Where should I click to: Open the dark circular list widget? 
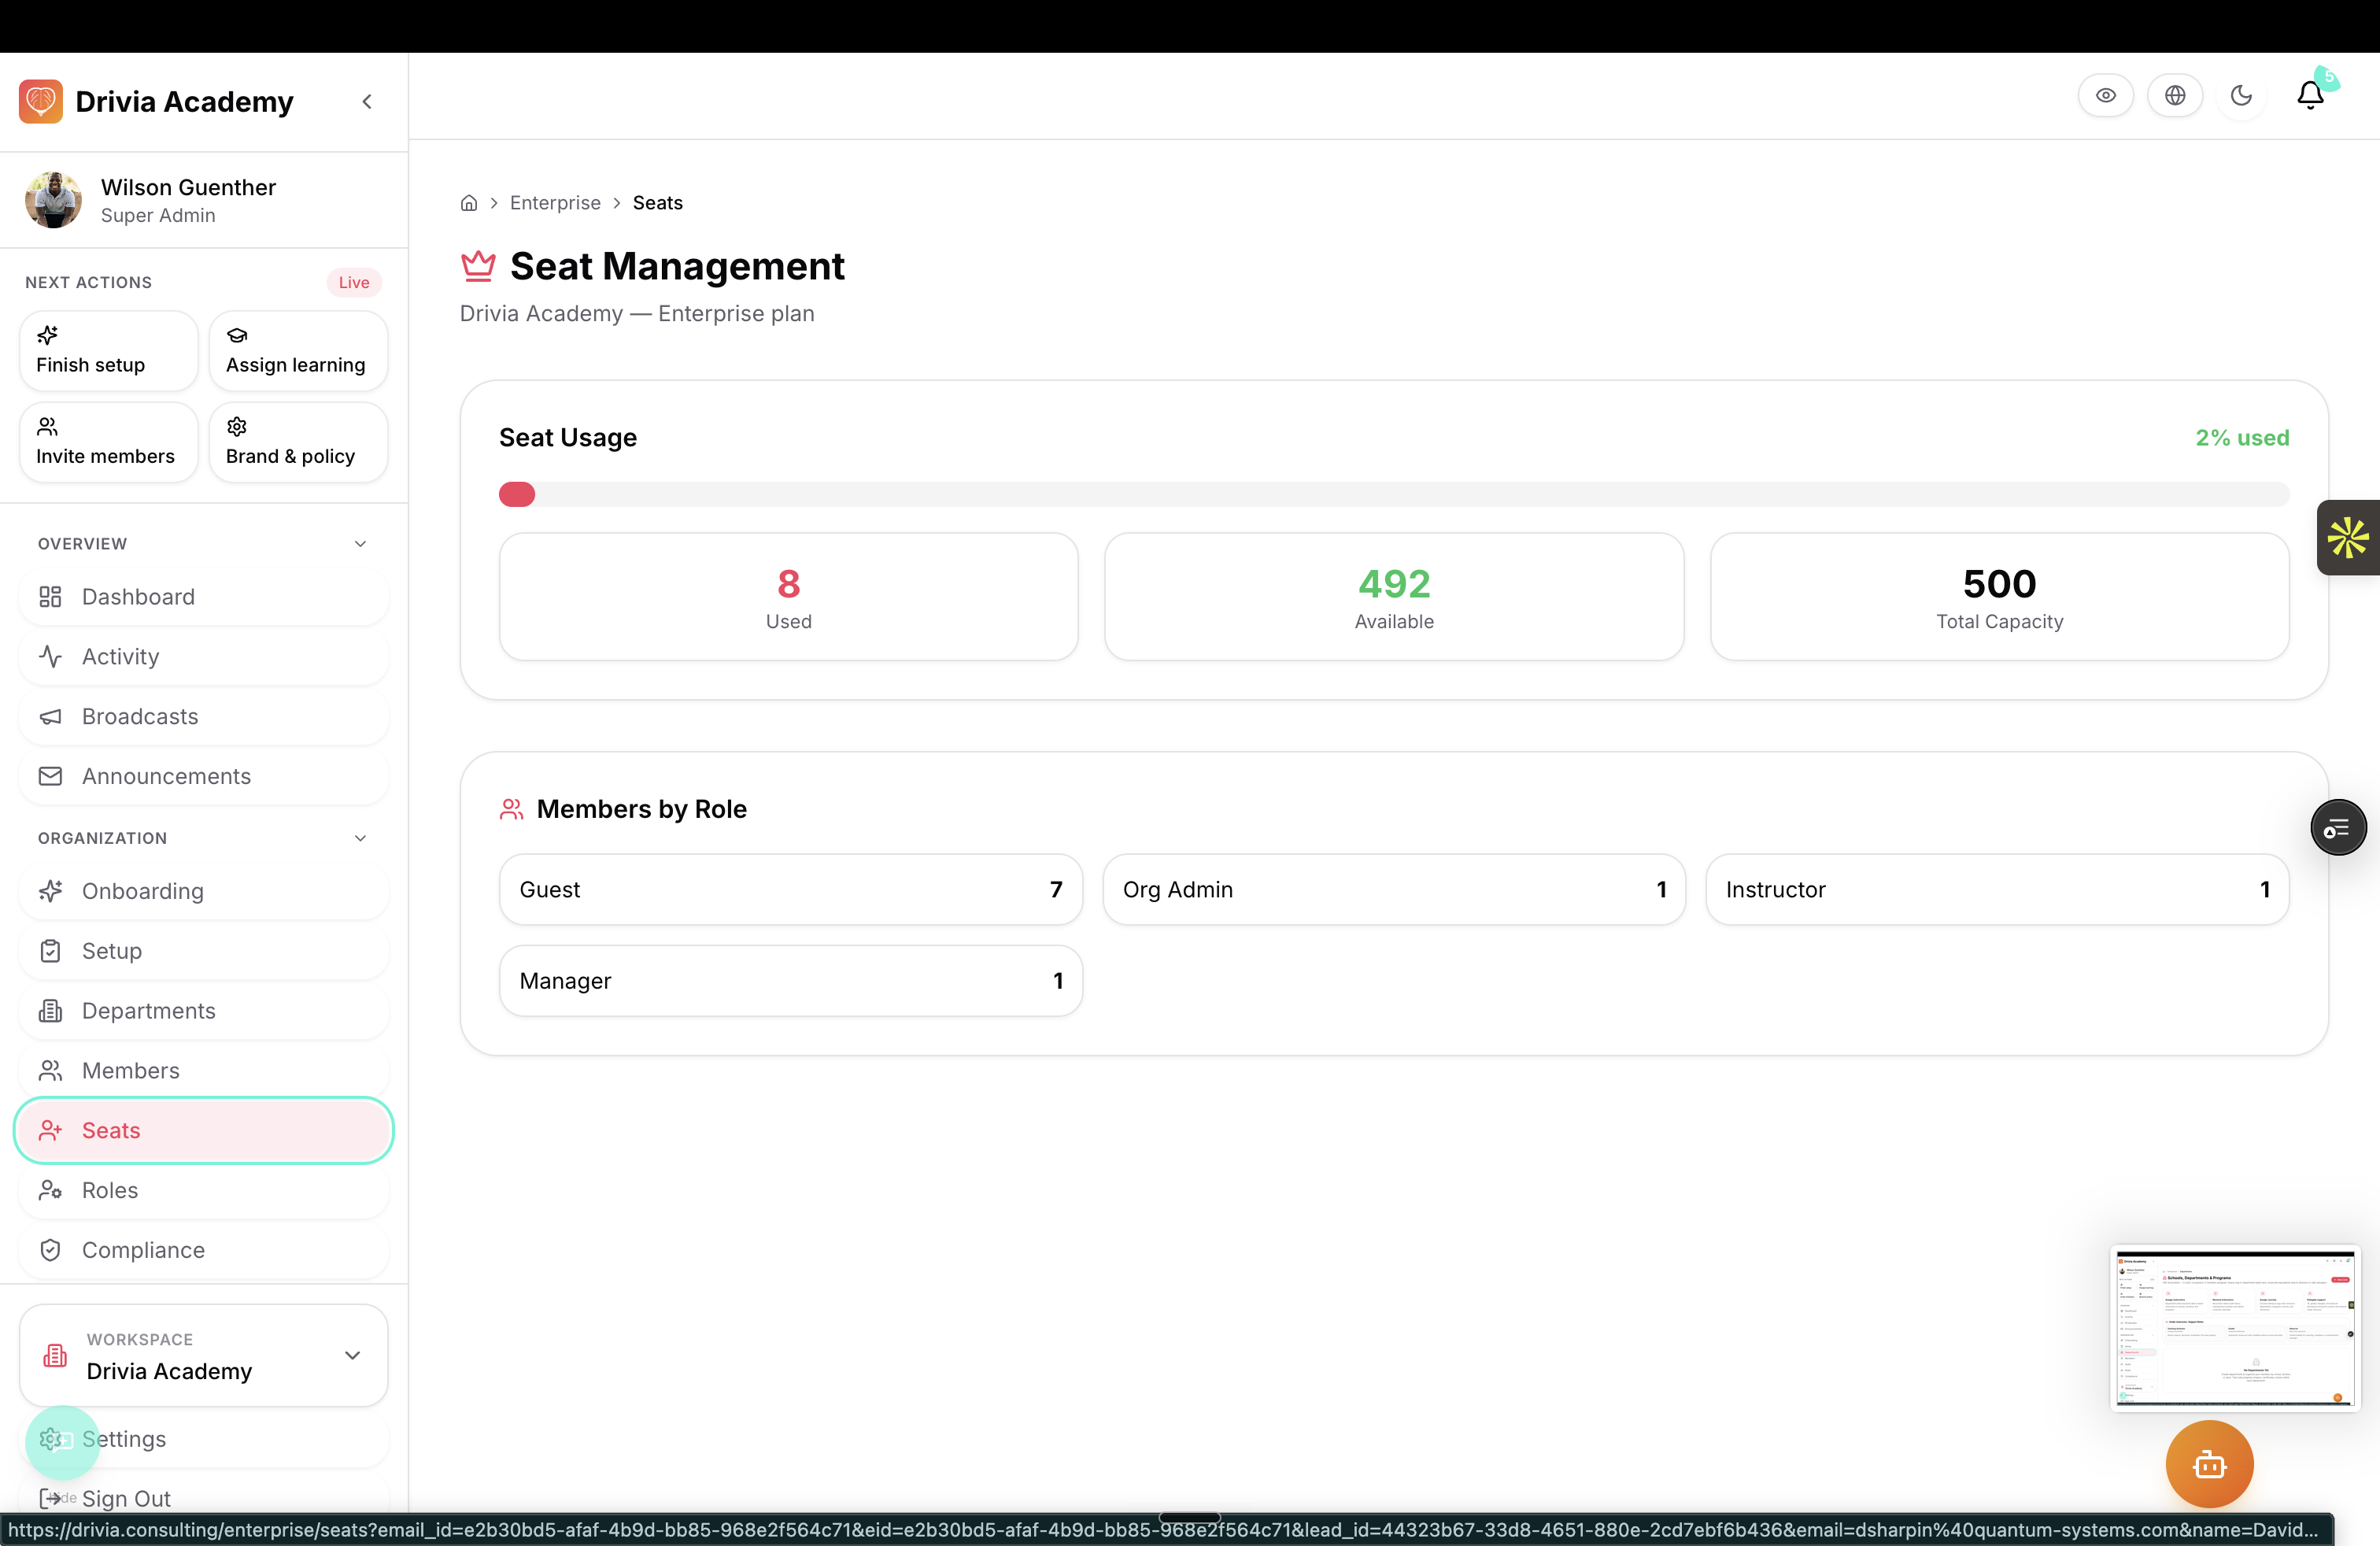(x=2338, y=828)
